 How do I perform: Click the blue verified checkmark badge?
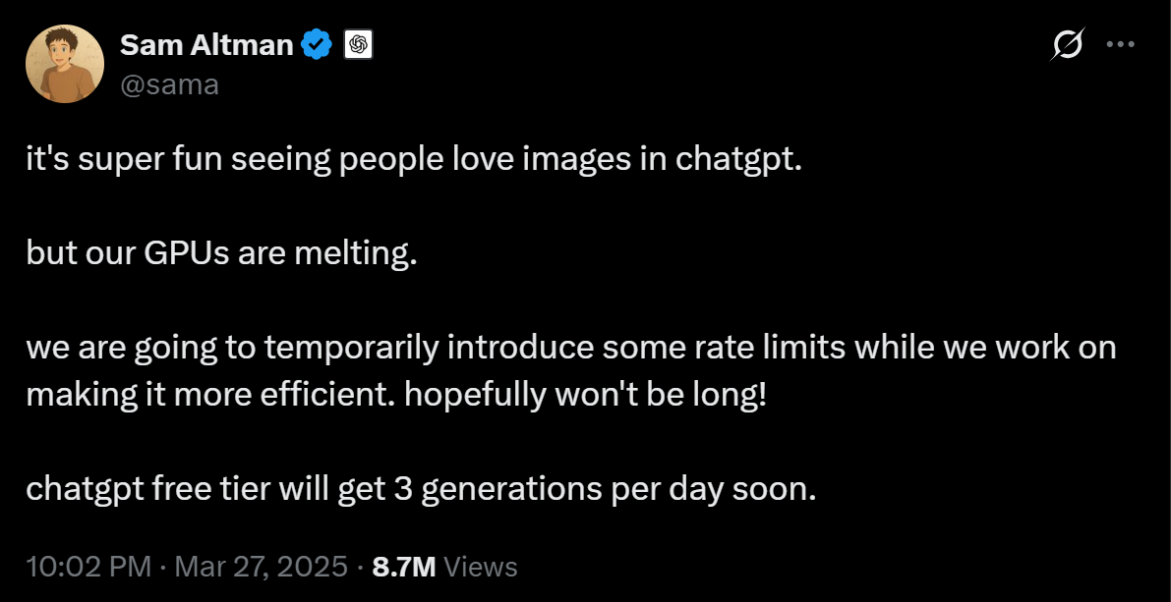(317, 44)
